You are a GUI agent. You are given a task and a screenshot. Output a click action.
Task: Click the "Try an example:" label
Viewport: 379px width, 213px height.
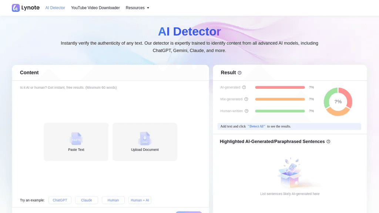(32, 200)
